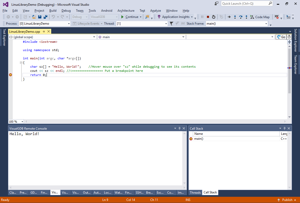This screenshot has width=300, height=203.
Task: Click the disable-all-breakpoints toolbar icon
Action: (276, 17)
